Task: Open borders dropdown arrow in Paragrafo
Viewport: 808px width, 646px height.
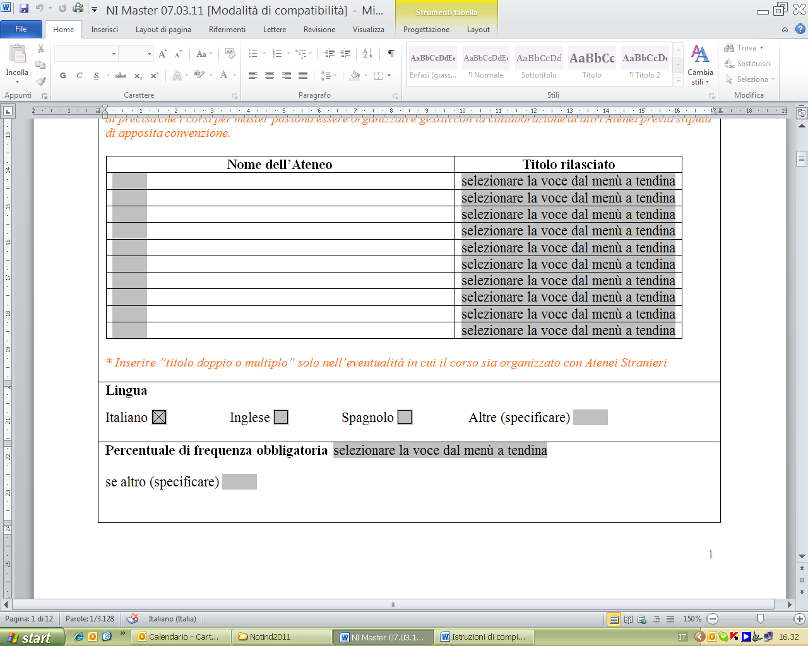Action: coord(389,76)
